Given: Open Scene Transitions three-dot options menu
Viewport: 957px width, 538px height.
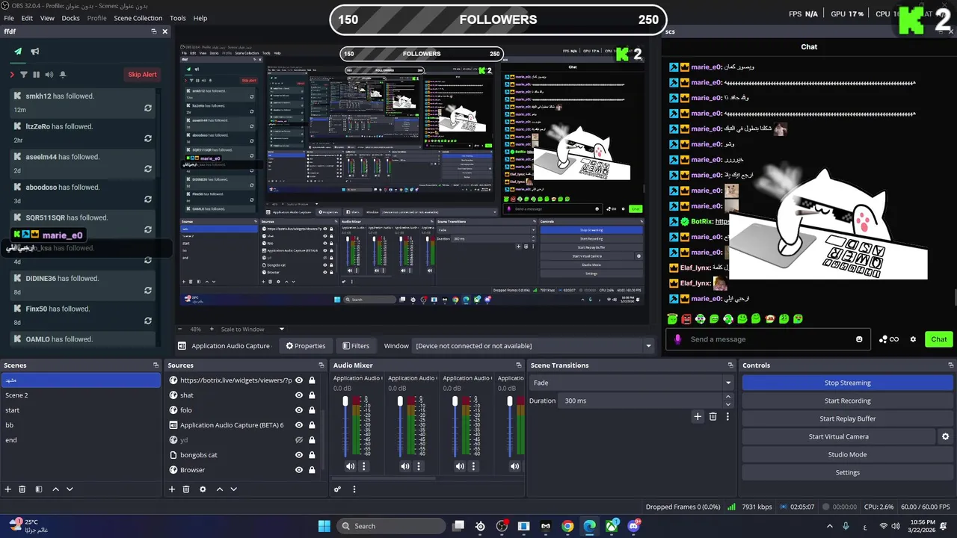Looking at the screenshot, I should point(727,417).
